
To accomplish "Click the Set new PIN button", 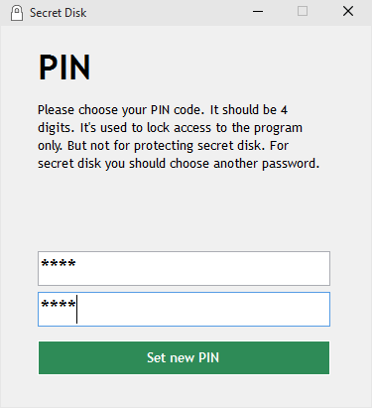I will point(184,357).
